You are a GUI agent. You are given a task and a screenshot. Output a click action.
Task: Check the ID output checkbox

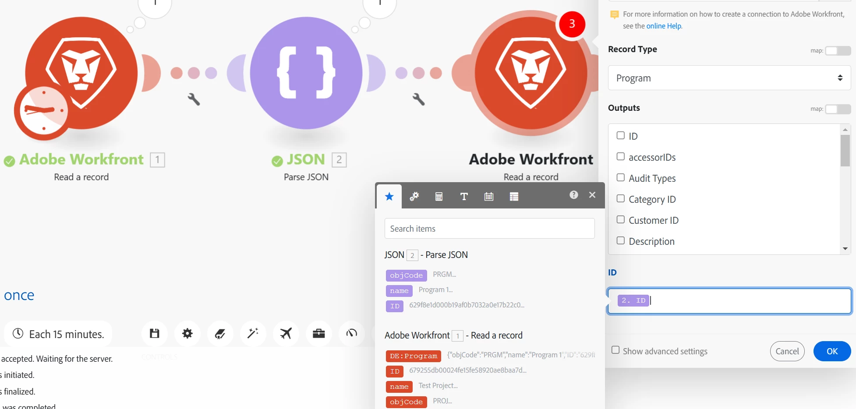[620, 135]
